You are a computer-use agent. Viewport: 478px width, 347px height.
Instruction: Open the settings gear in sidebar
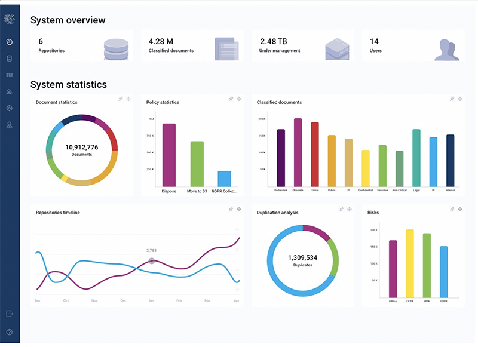[10, 108]
